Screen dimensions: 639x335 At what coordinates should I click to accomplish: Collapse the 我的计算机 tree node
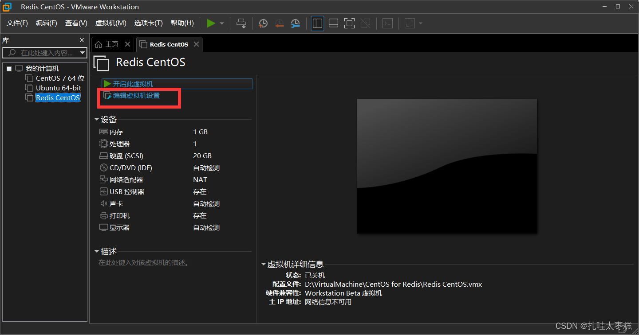tap(9, 69)
